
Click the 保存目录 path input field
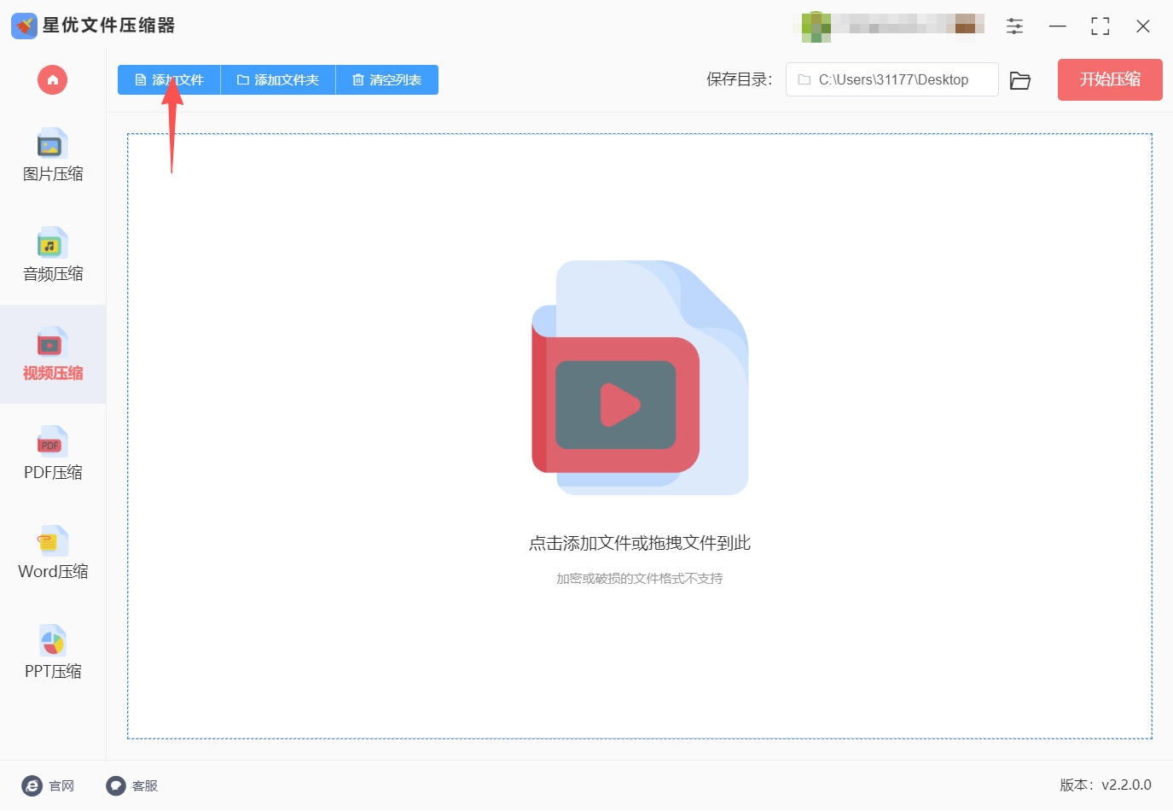pos(891,79)
